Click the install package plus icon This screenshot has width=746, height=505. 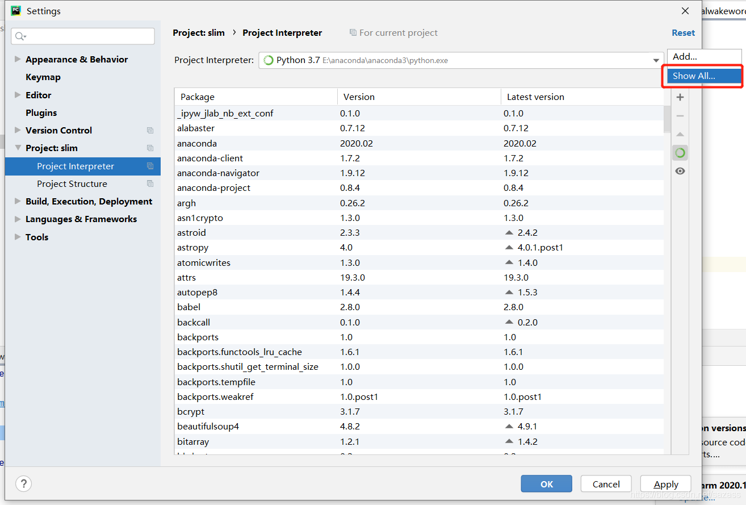[680, 97]
